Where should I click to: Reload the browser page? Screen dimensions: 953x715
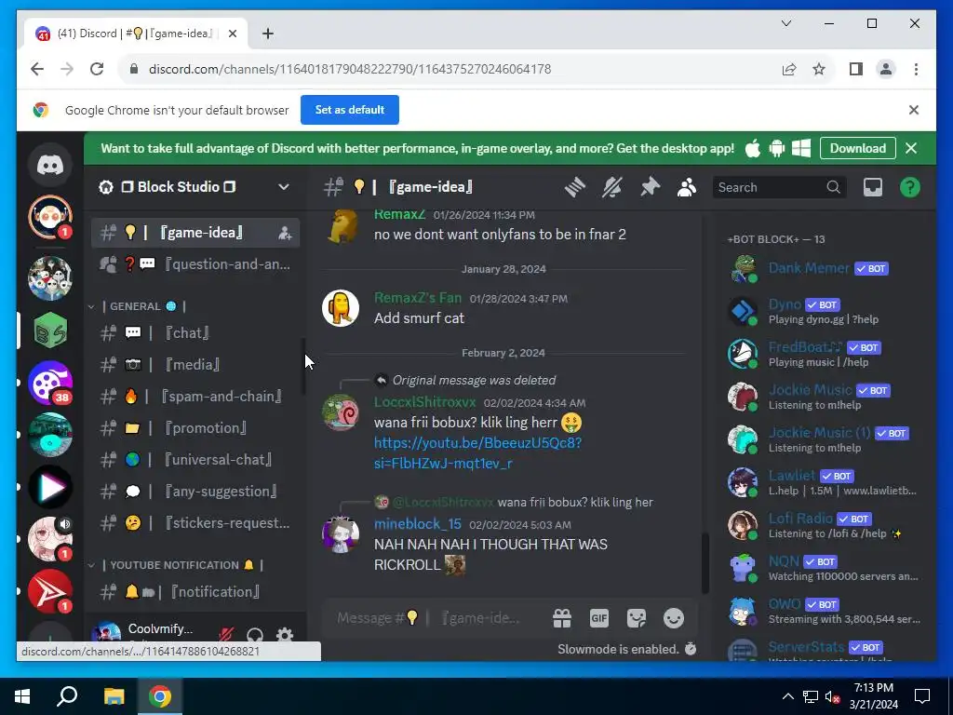point(97,69)
